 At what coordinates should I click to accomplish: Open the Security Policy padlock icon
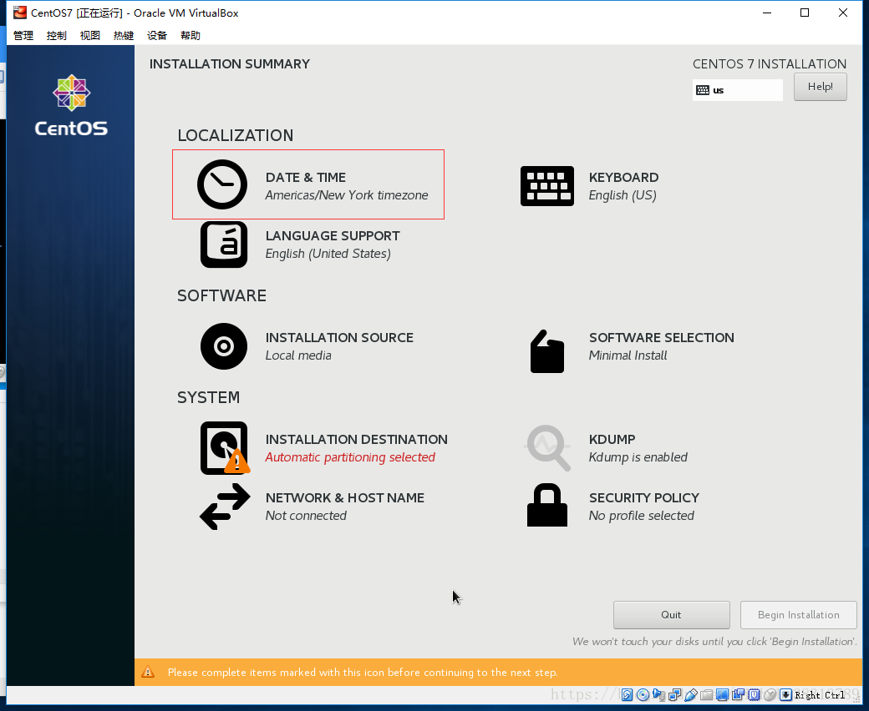click(x=547, y=505)
